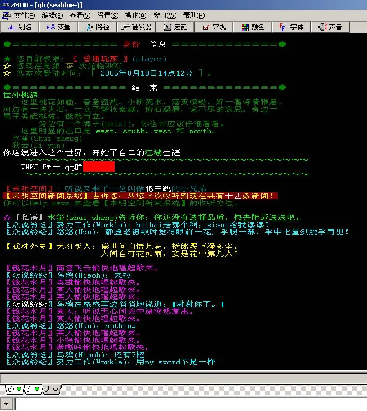The width and height of the screenshot is (367, 411).
Task: Click the login time 2005年8月18日14点12分
Action: tap(146, 73)
